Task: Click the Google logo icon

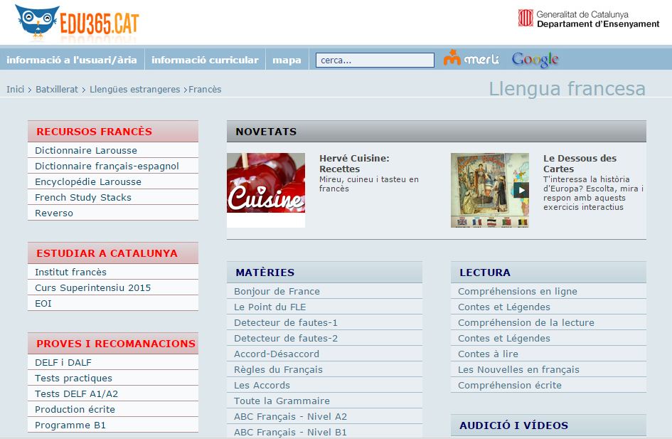Action: pyautogui.click(x=535, y=60)
